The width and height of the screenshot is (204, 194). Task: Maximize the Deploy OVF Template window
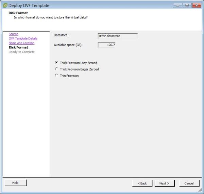(x=187, y=5)
